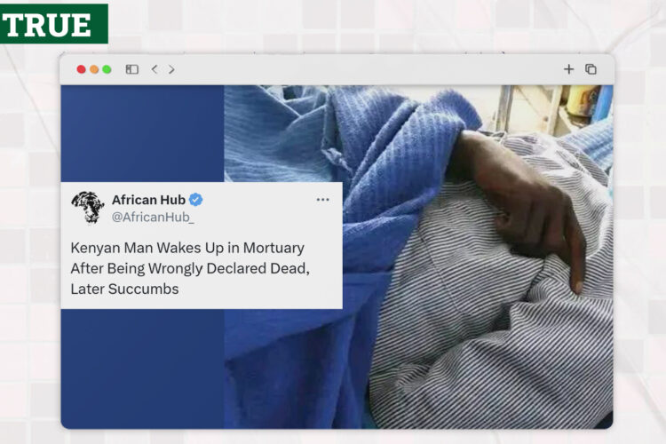The width and height of the screenshot is (666, 444).
Task: Click the dark blue panel below the tweet
Action: pos(142,369)
